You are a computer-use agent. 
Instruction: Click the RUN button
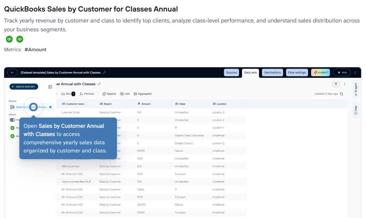[342, 72]
